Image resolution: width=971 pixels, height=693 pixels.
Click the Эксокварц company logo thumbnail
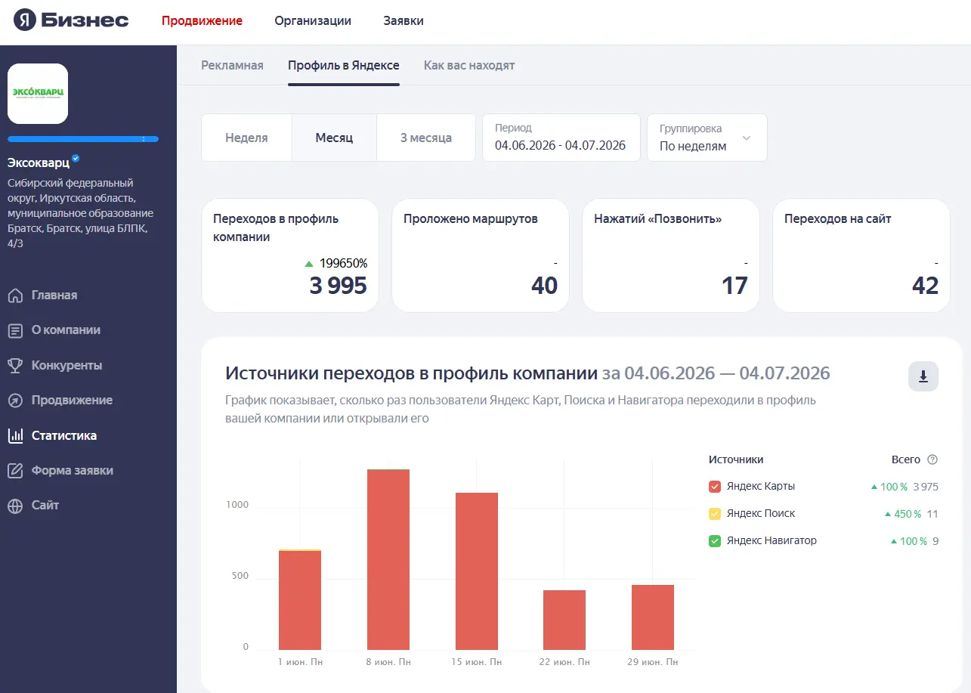(38, 94)
